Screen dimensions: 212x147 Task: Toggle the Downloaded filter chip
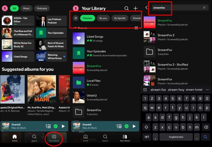pyautogui.click(x=136, y=18)
